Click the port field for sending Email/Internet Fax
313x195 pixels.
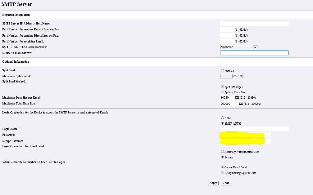(x=226, y=29)
